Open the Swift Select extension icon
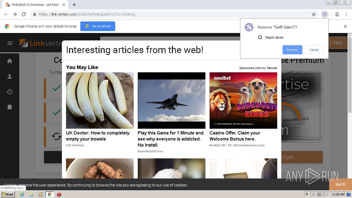 pos(325,14)
